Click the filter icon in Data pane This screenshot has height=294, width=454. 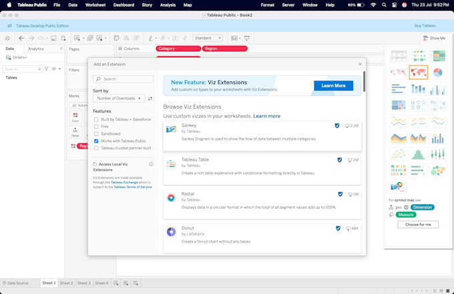click(46, 69)
